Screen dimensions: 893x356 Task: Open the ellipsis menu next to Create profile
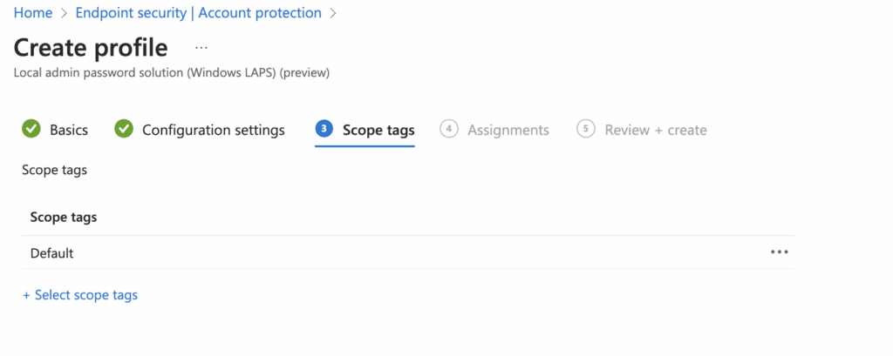pyautogui.click(x=201, y=47)
